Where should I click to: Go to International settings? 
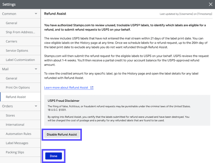point(20,125)
